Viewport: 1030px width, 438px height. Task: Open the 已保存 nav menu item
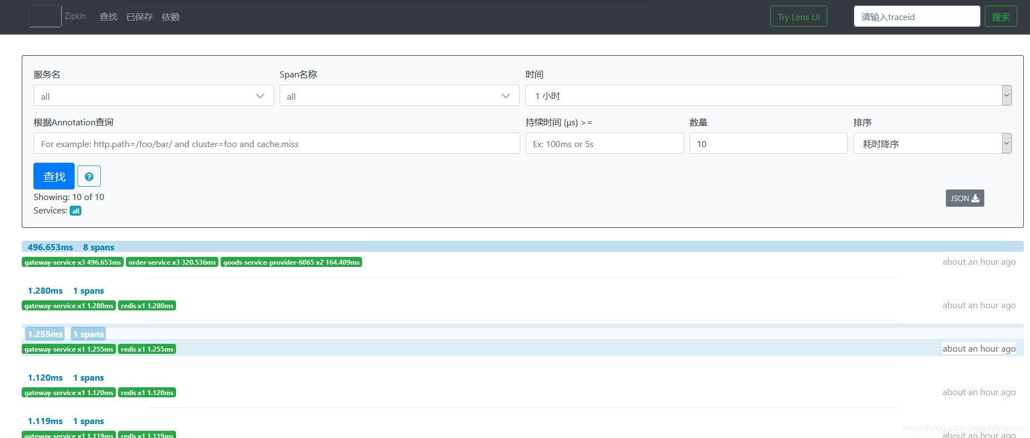(139, 17)
